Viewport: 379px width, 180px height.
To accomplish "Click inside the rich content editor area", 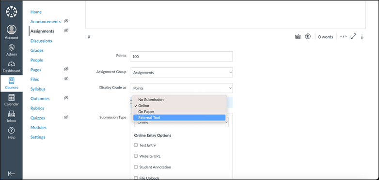I will (225, 15).
